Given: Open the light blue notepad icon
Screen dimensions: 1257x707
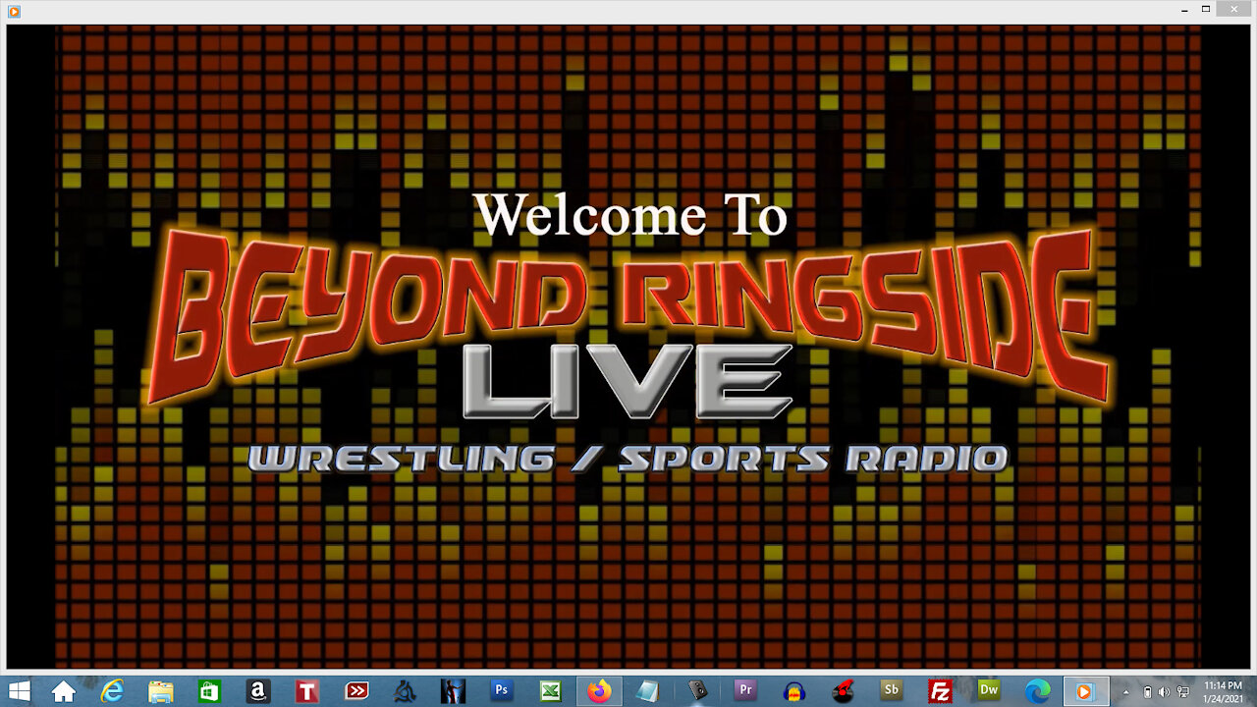Looking at the screenshot, I should (x=647, y=691).
